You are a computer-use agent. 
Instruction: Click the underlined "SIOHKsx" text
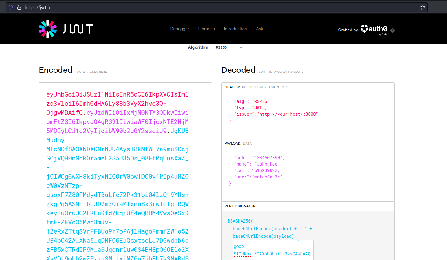coord(243,254)
